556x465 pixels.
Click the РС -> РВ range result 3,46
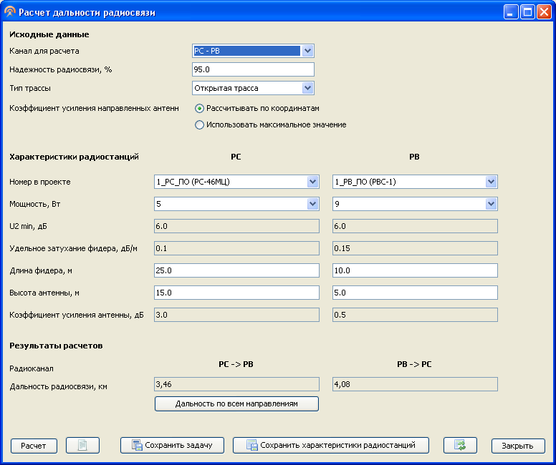[236, 384]
